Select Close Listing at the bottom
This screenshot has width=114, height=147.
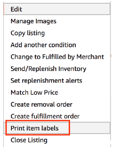pyautogui.click(x=57, y=140)
